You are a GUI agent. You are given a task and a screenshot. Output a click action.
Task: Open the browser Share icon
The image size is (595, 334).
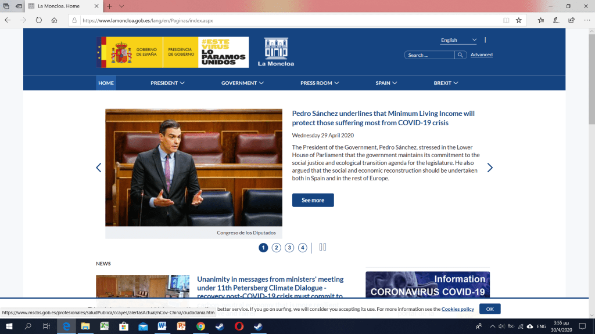[571, 20]
